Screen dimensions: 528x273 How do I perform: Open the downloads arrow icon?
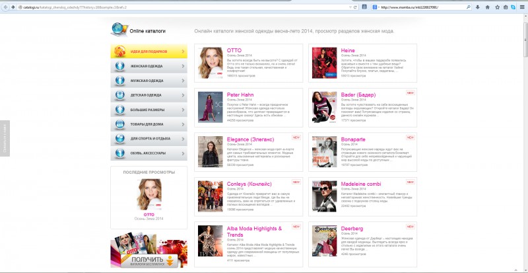(x=477, y=7)
